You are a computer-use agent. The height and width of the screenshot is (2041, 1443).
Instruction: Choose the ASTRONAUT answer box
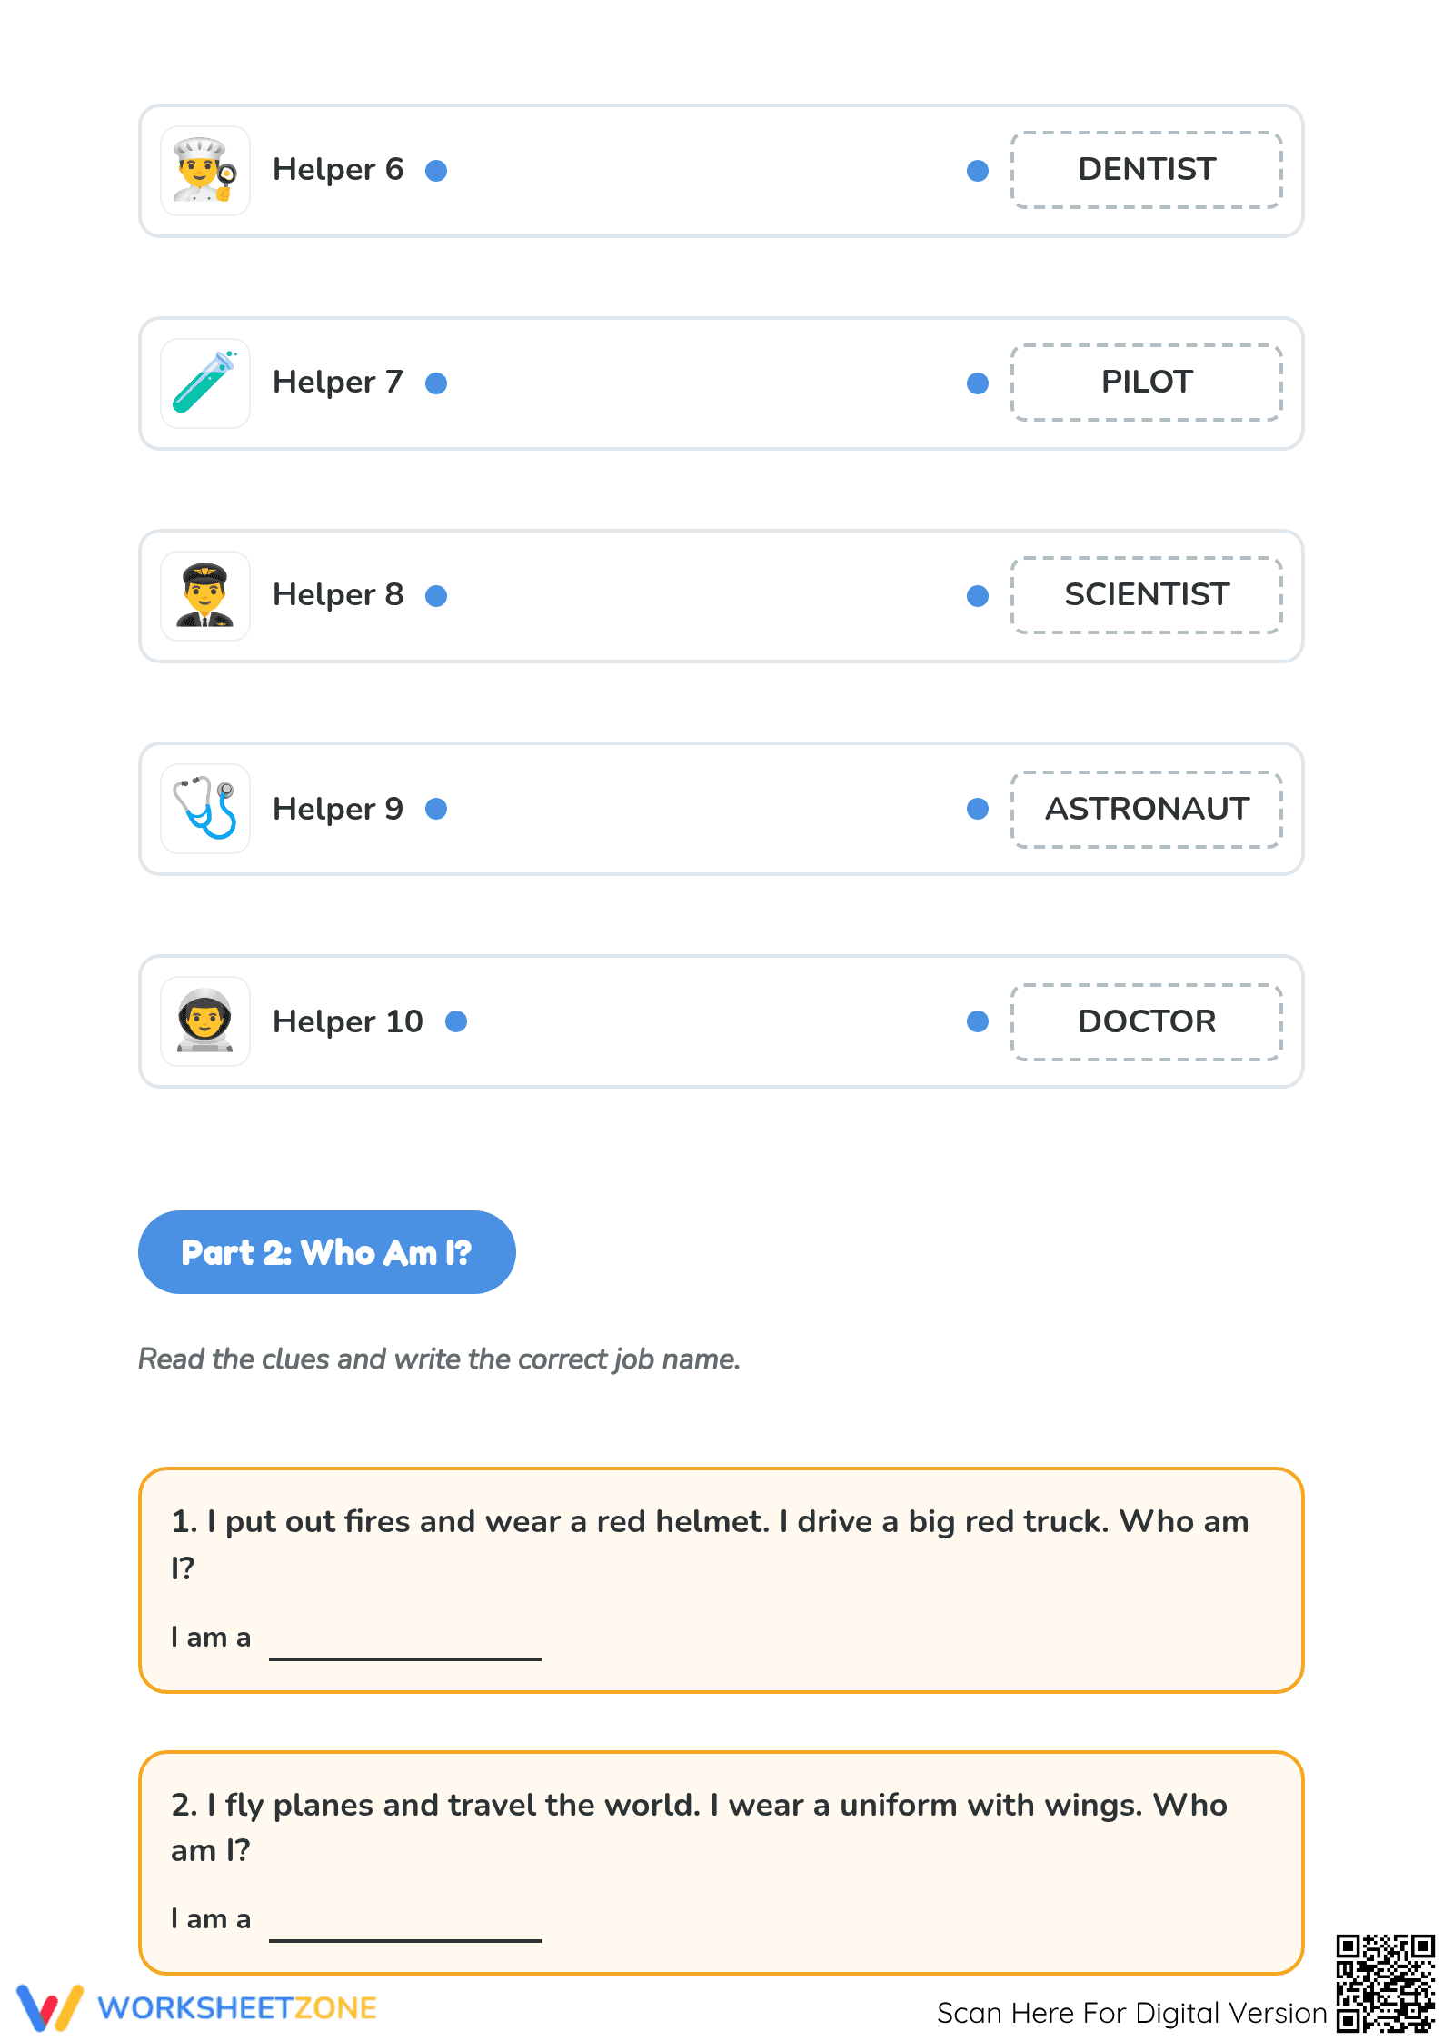1147,810
